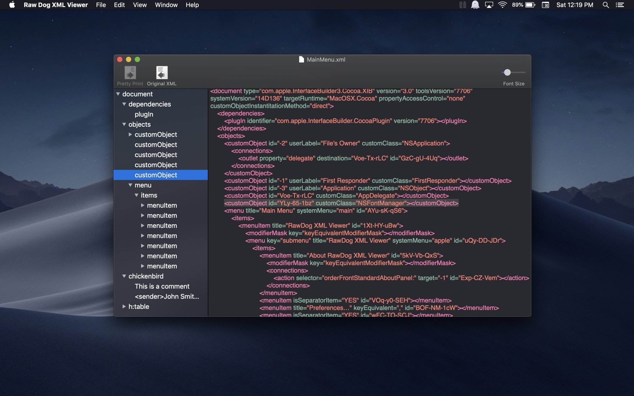Viewport: 634px width, 396px height.
Task: Open the Apple menu
Action: (x=12, y=5)
